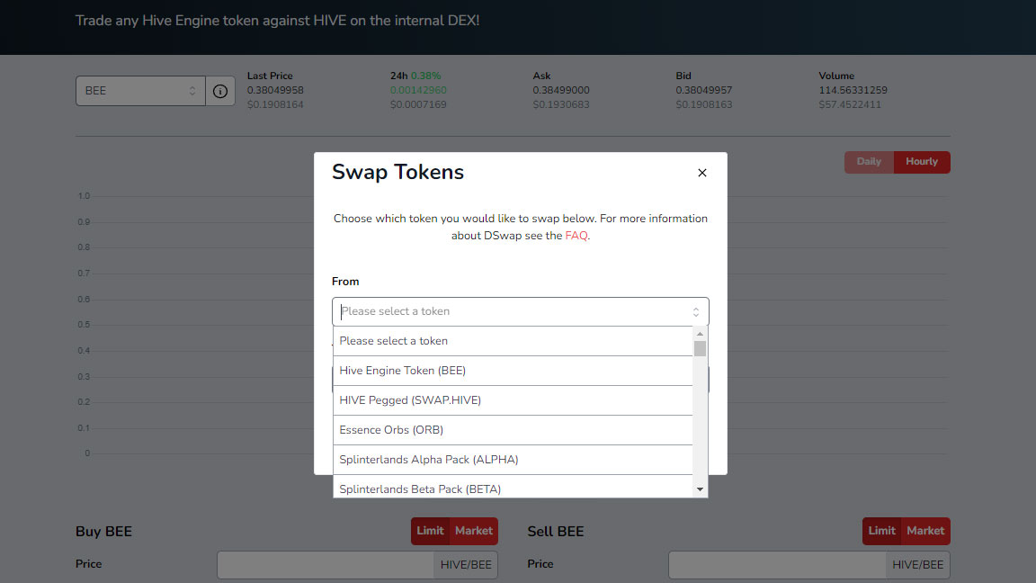Choose Market in the Sell BEE section
Screen dimensions: 1036x583
[x=925, y=531]
